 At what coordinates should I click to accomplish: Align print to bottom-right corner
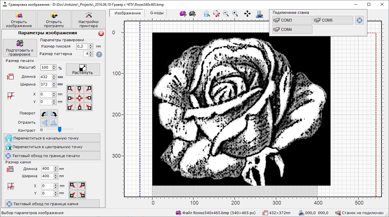[88, 107]
